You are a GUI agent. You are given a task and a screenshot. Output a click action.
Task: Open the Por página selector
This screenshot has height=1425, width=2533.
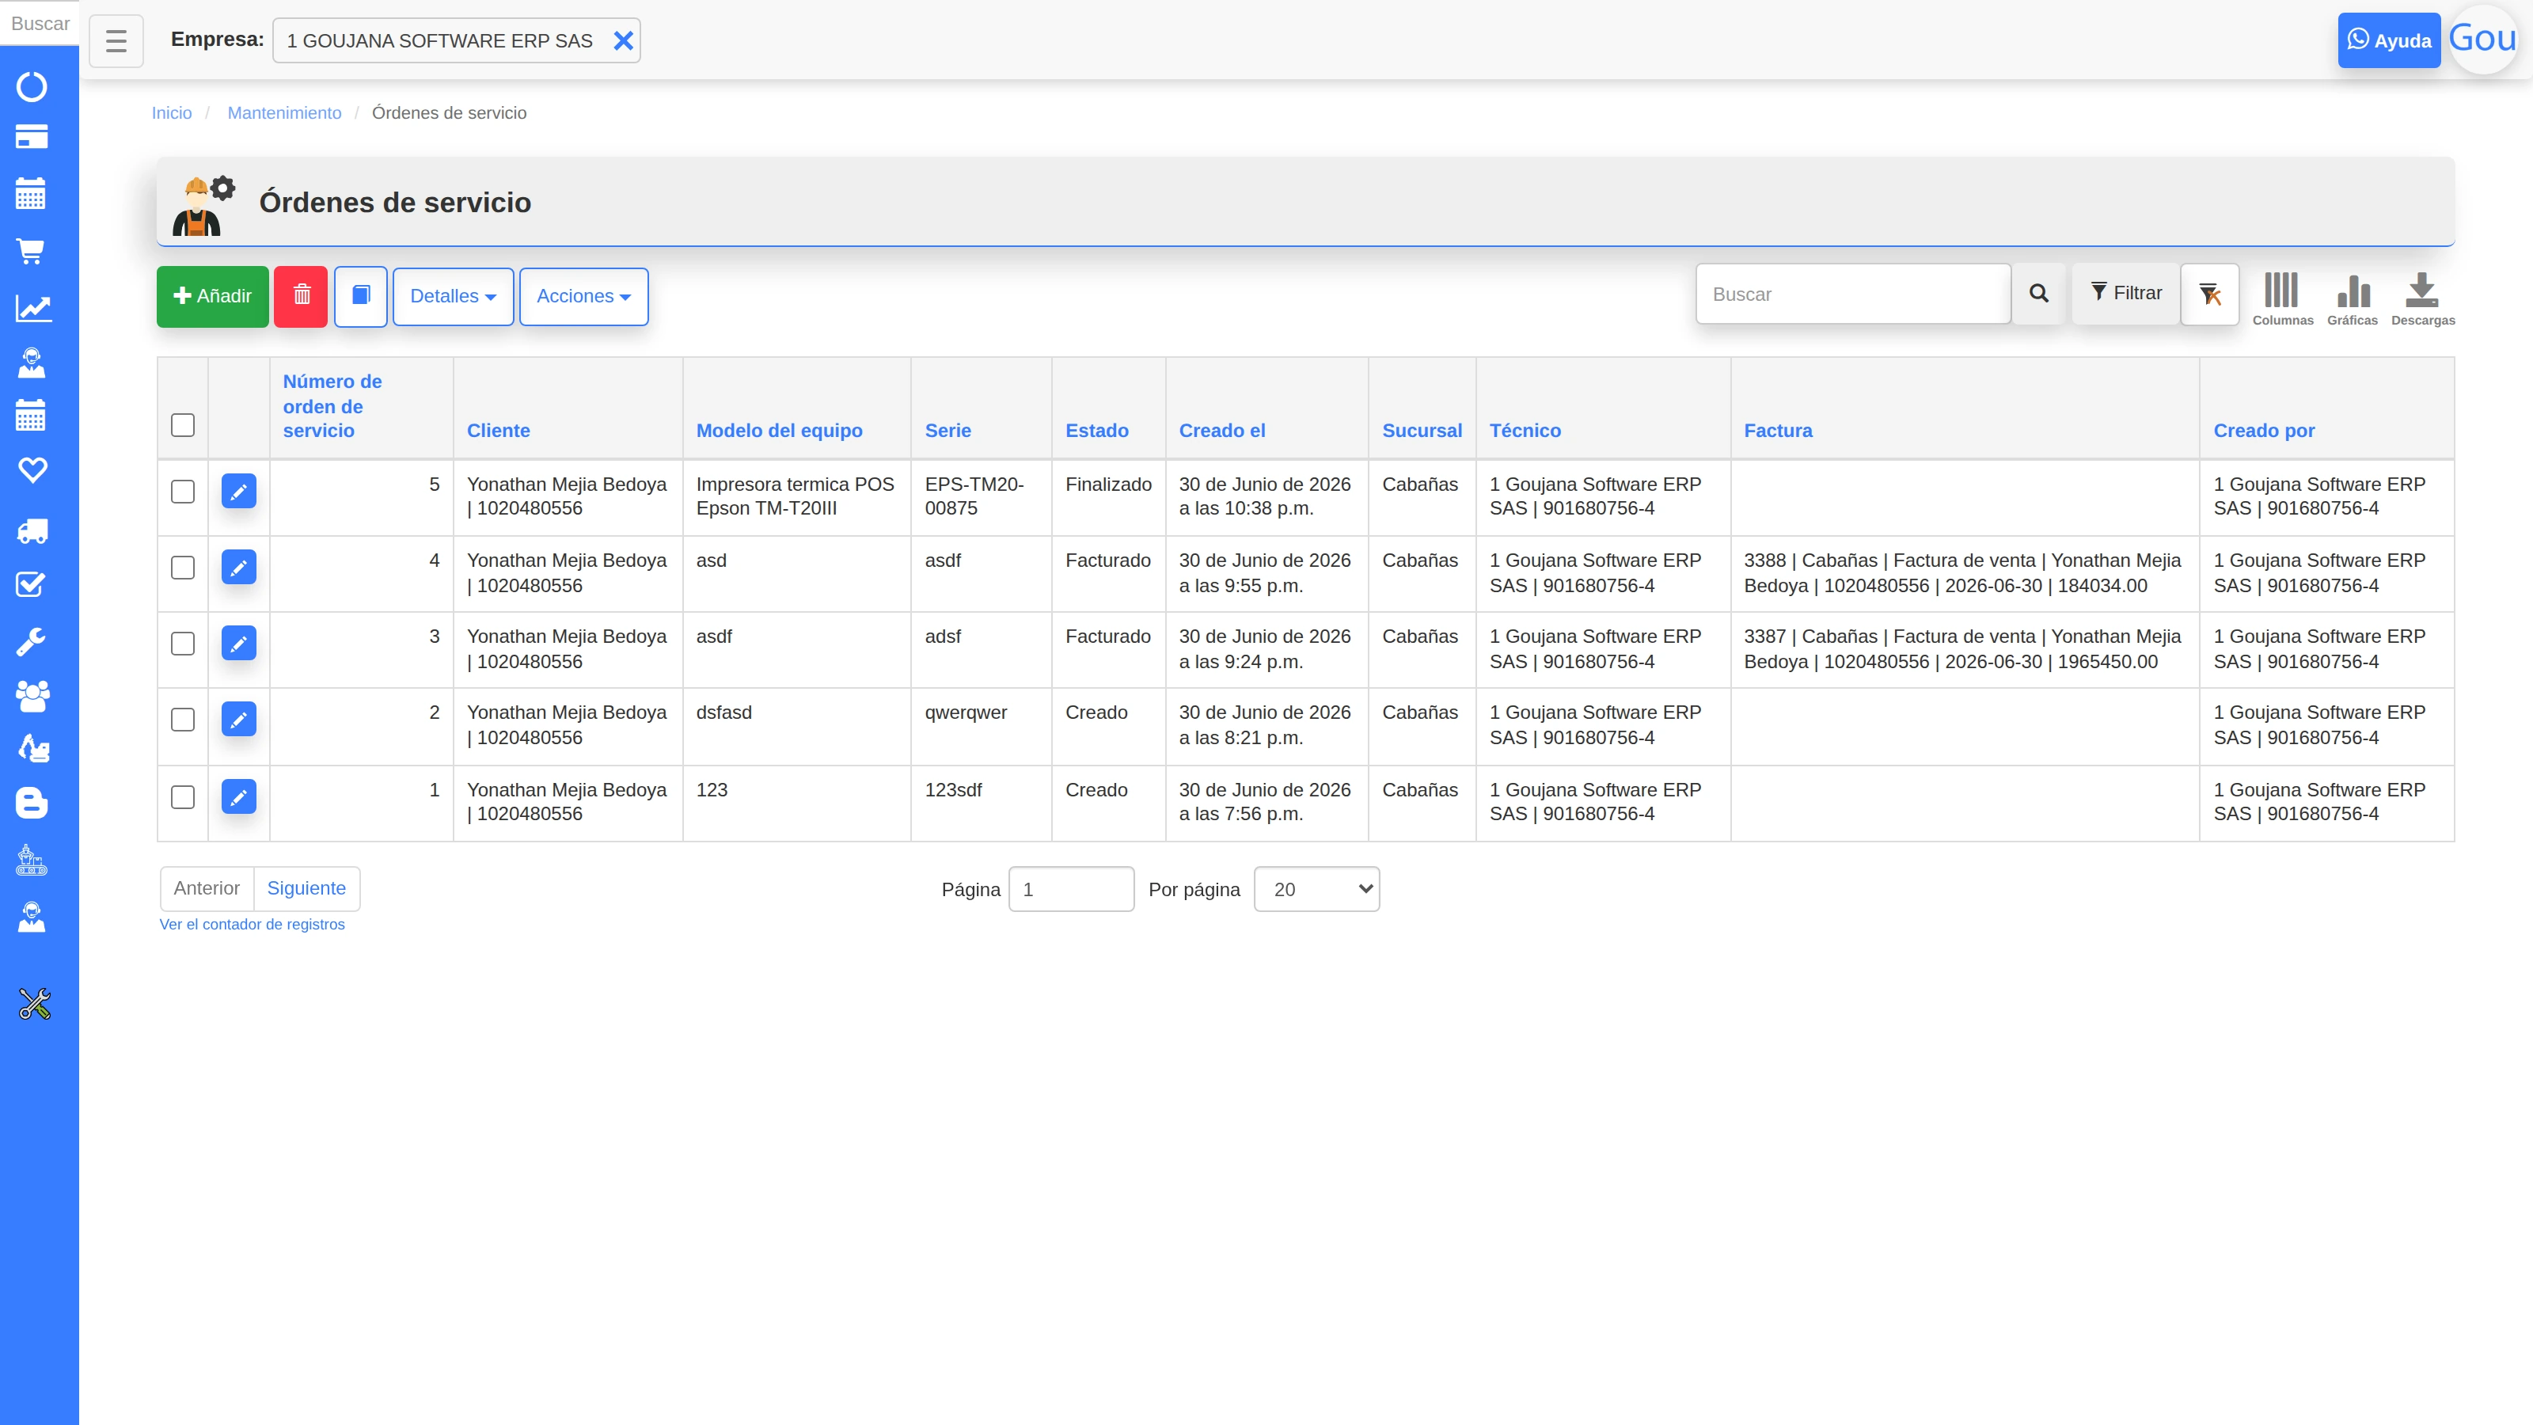coord(1316,889)
